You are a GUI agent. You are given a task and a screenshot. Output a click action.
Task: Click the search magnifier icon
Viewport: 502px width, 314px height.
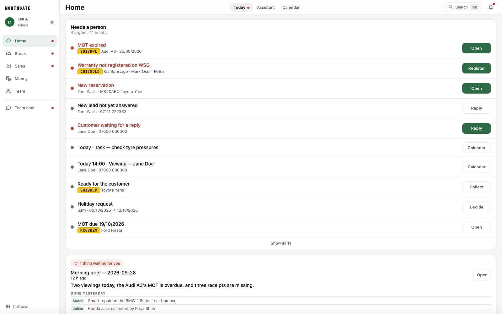(x=451, y=7)
